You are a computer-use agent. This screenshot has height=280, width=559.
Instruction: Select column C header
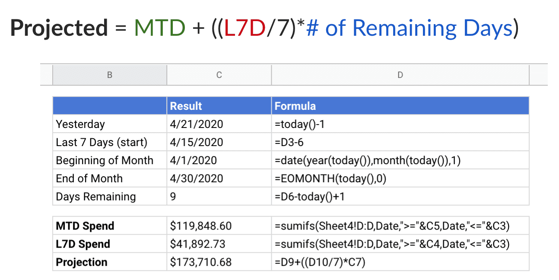coord(219,75)
